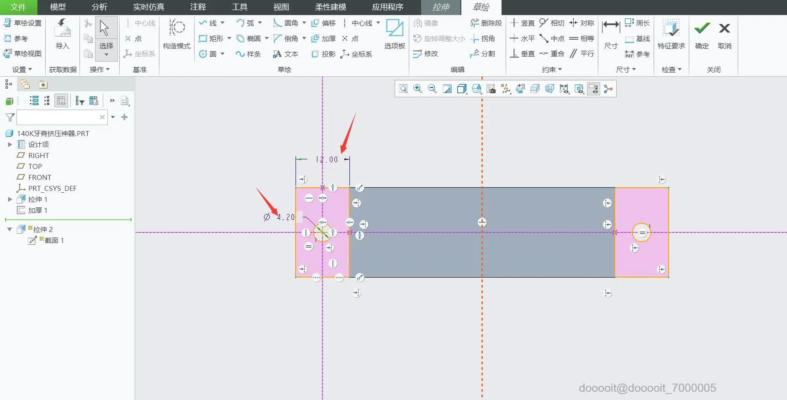Screen dimensions: 787x400
Task: Apply the Perpendicular (垂直) constraint
Action: click(522, 53)
